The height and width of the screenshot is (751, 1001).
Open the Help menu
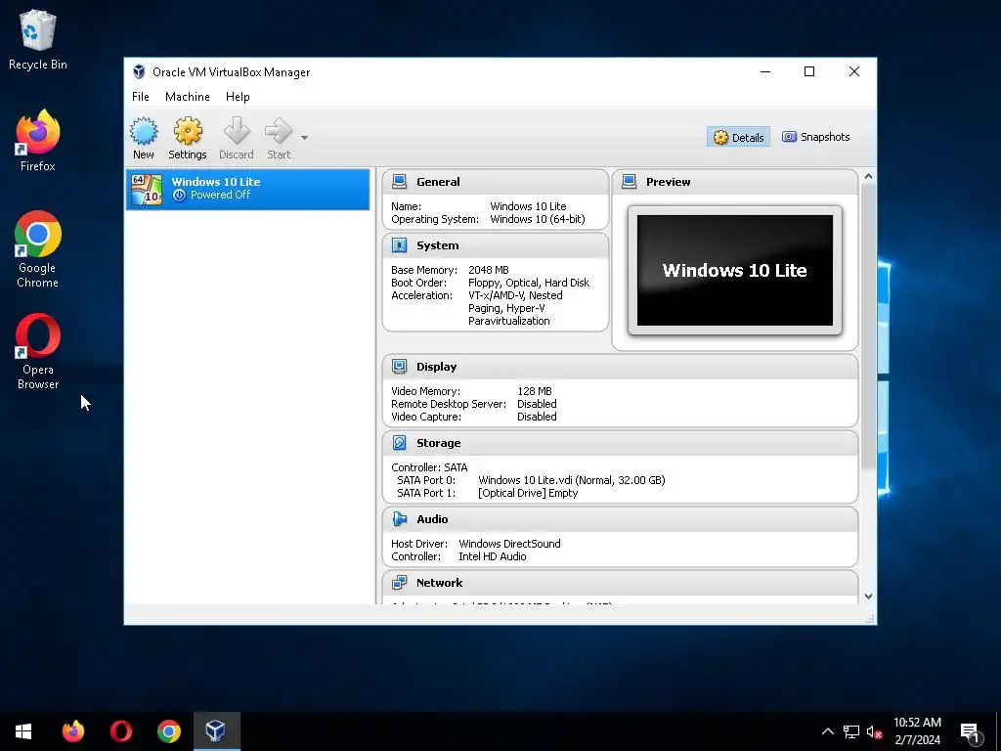(238, 97)
